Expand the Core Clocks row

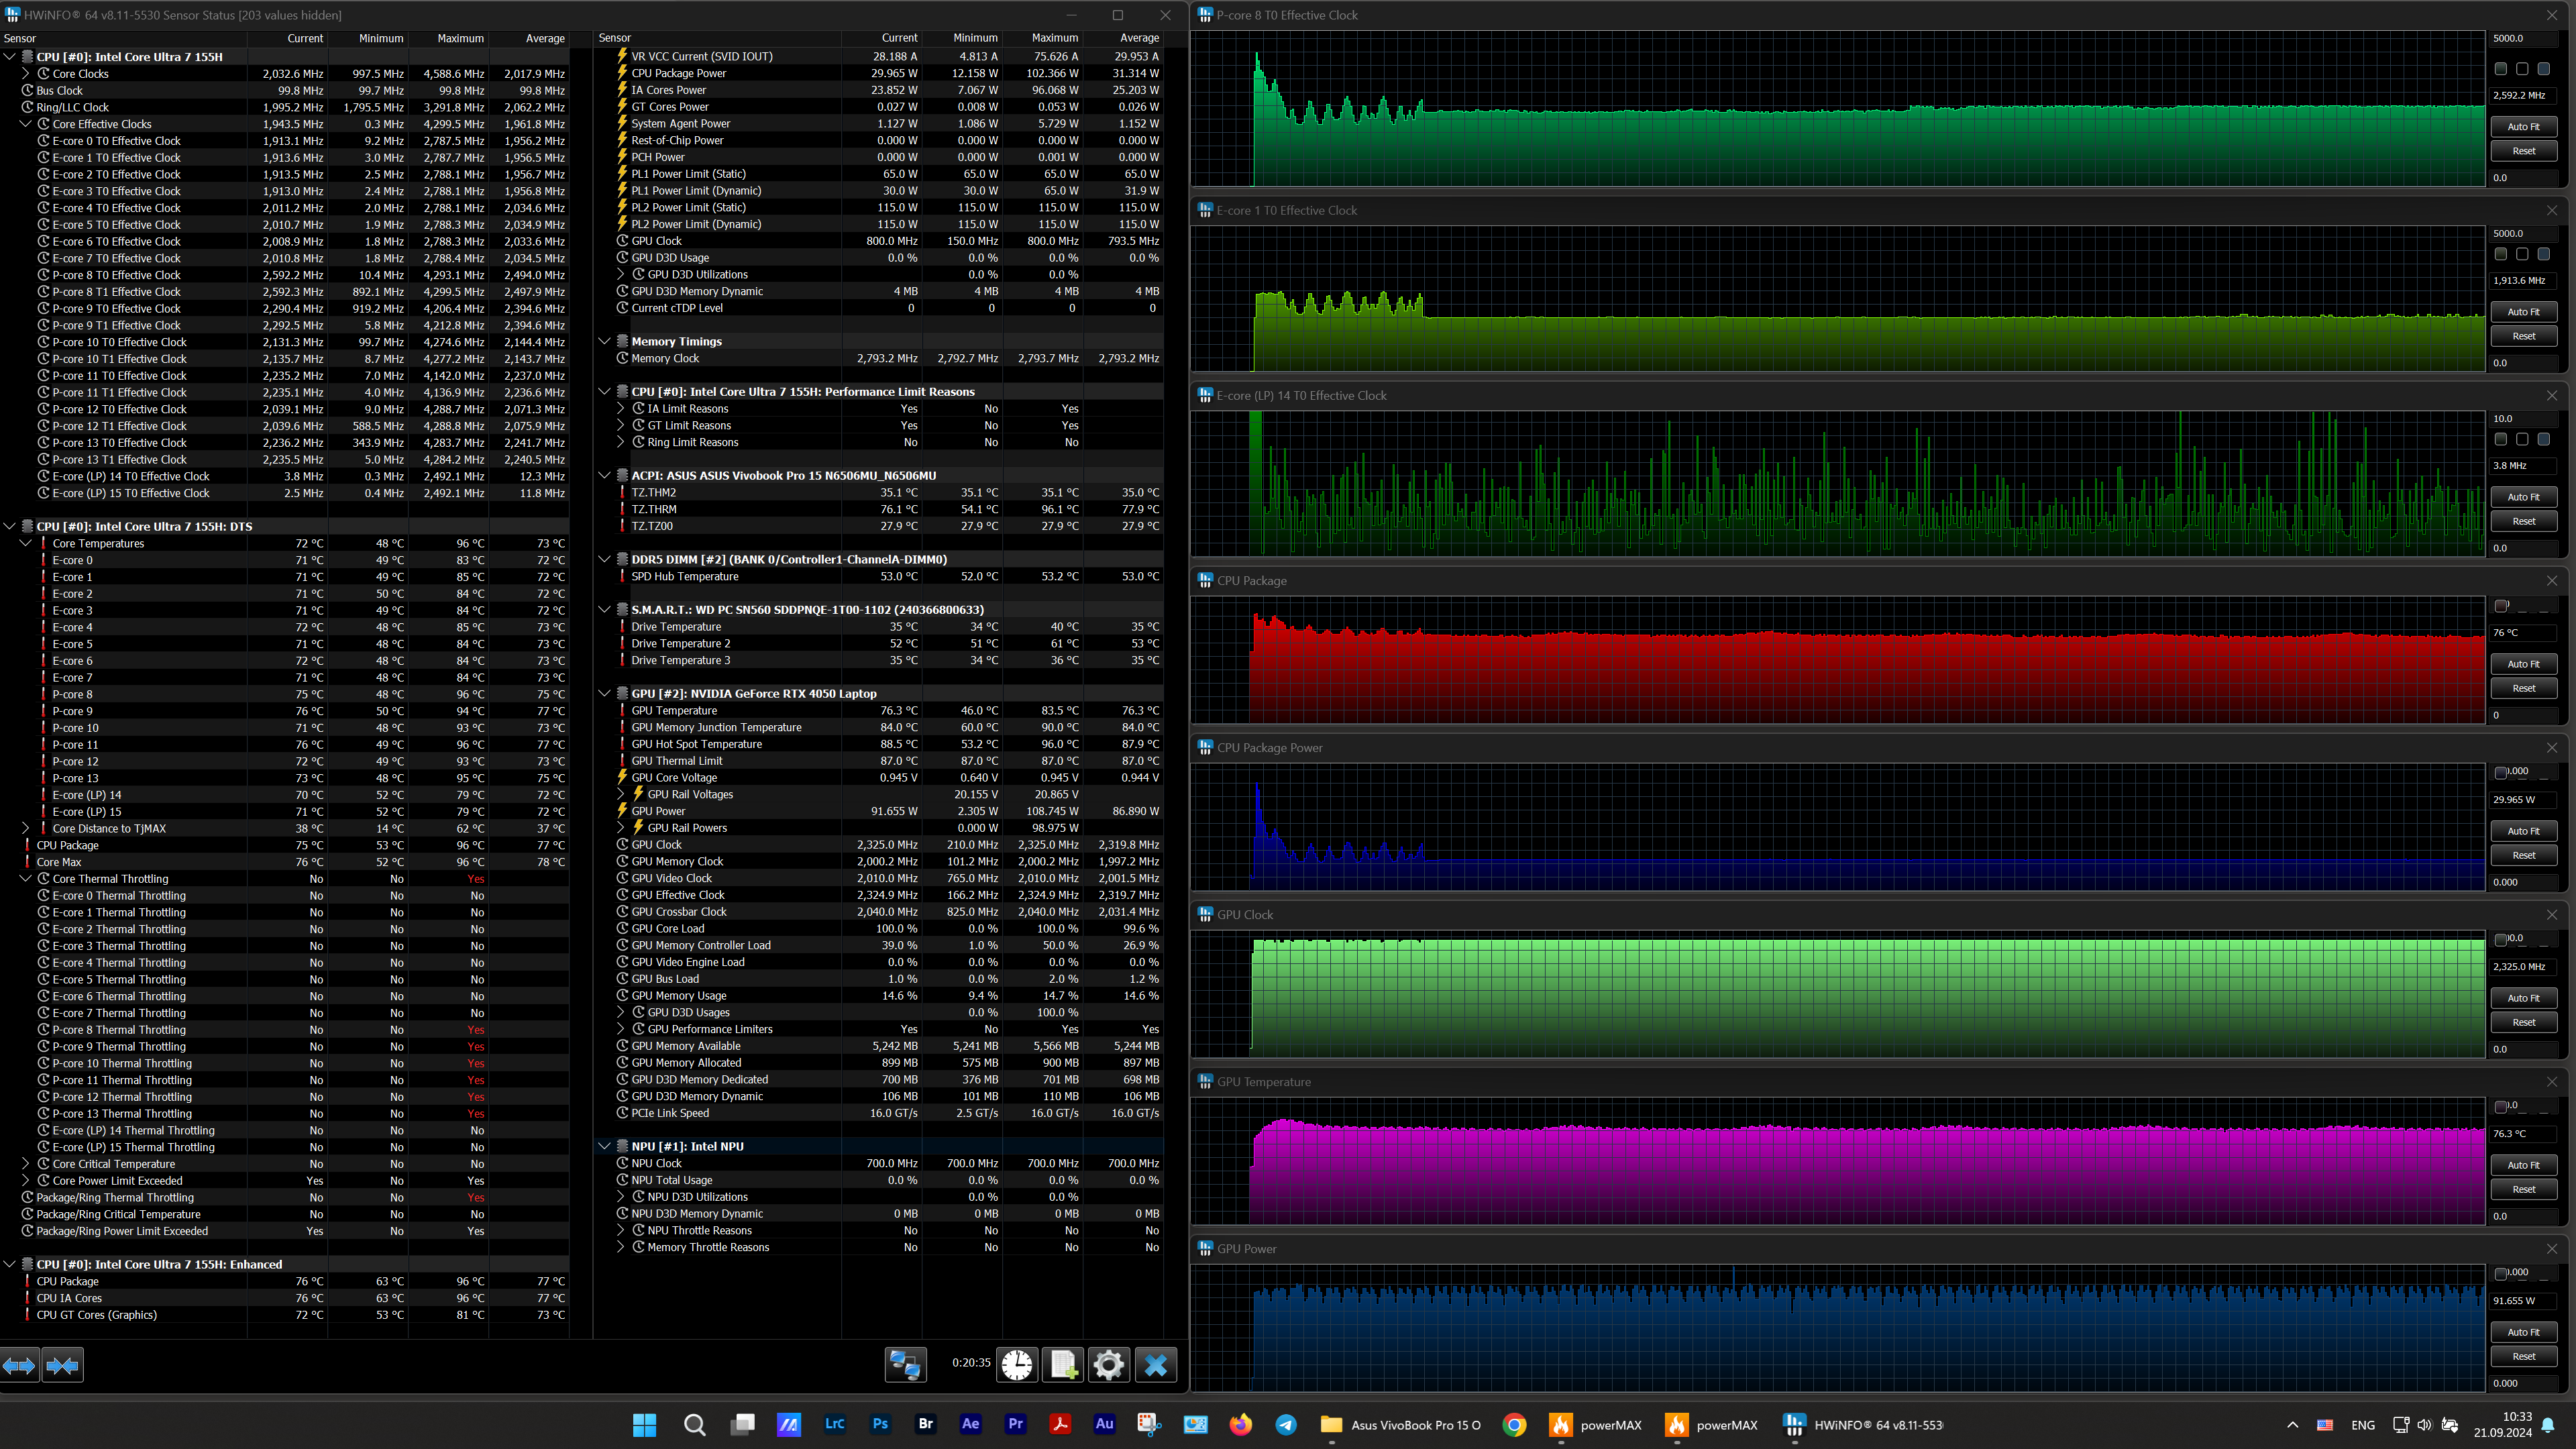pyautogui.click(x=26, y=74)
